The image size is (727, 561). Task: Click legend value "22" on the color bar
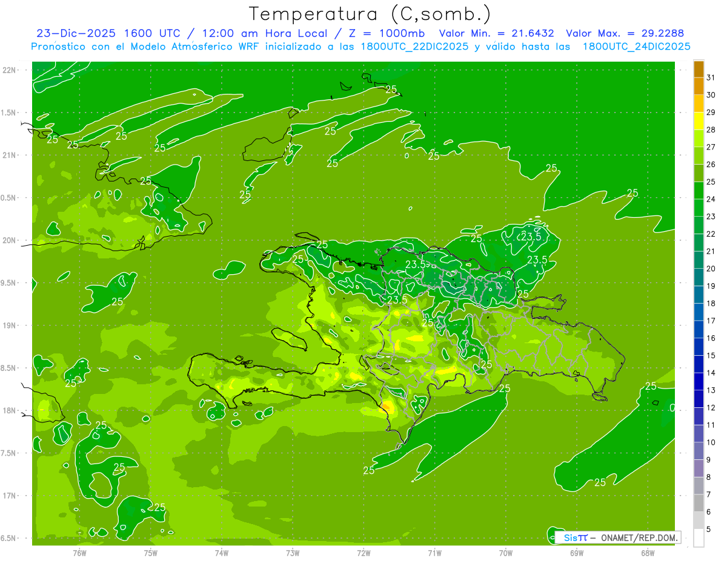coord(711,234)
